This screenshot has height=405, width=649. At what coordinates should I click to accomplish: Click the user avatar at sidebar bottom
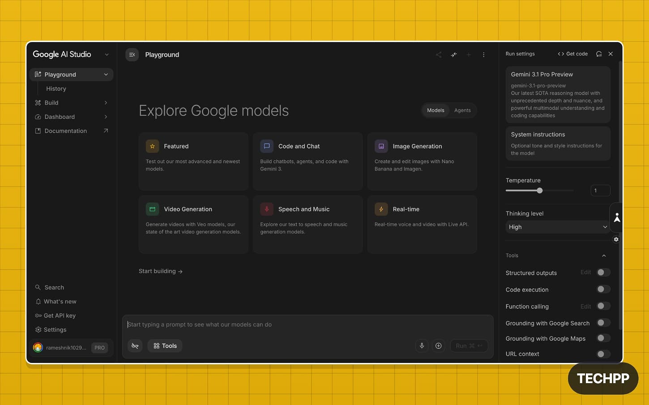(38, 347)
